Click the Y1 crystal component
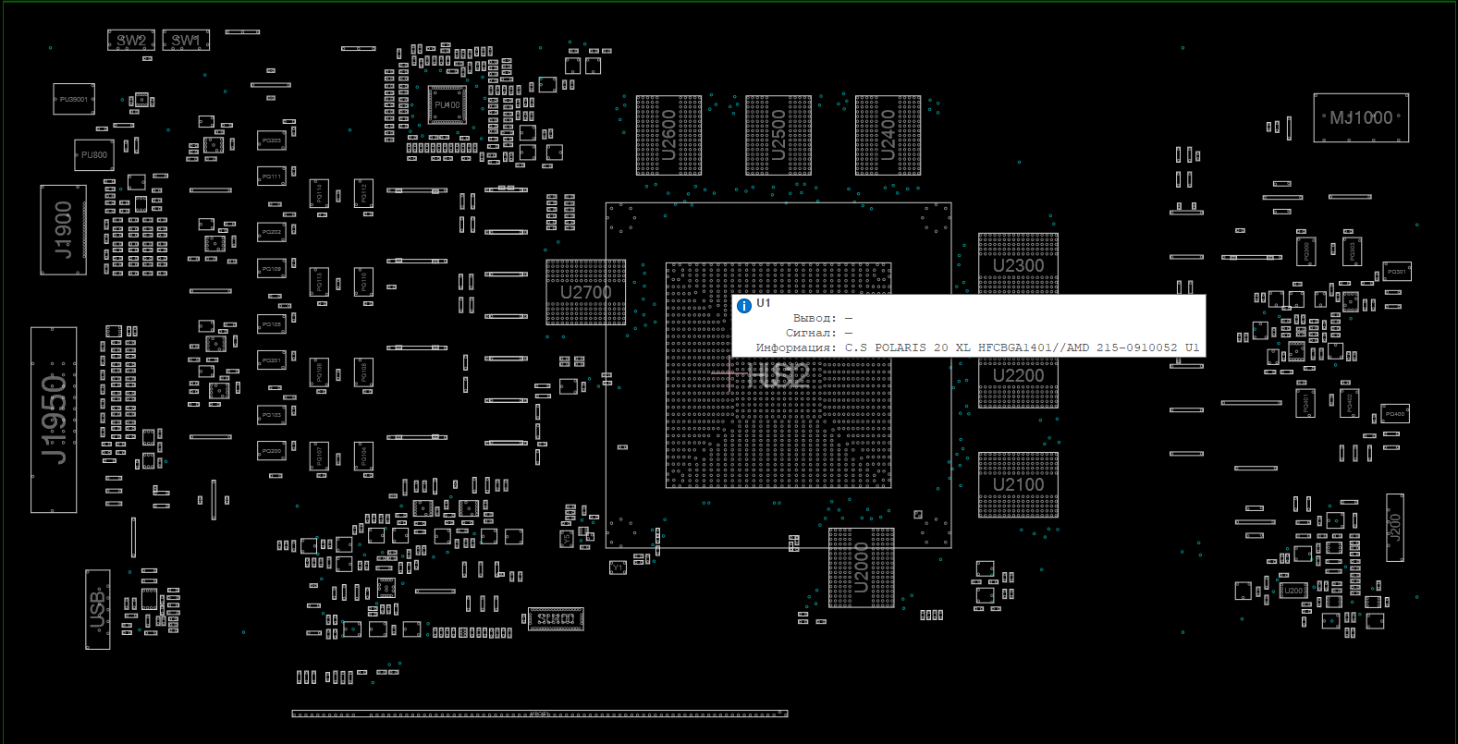This screenshot has height=744, width=1458. tap(619, 567)
